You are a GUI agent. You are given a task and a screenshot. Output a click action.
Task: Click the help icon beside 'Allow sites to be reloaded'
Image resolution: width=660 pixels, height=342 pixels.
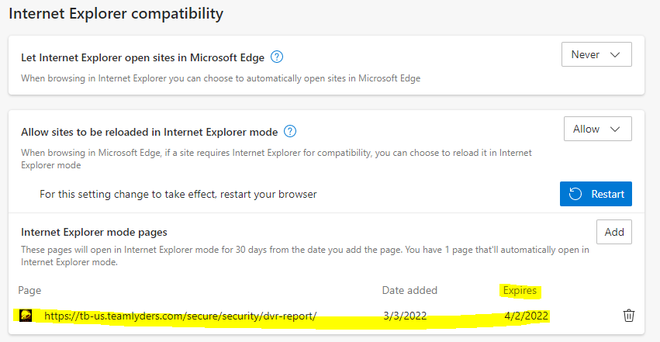(290, 131)
